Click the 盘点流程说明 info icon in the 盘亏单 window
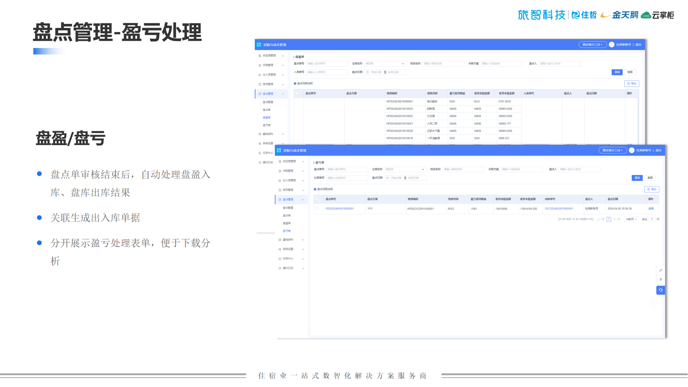688x387 pixels. click(315, 189)
